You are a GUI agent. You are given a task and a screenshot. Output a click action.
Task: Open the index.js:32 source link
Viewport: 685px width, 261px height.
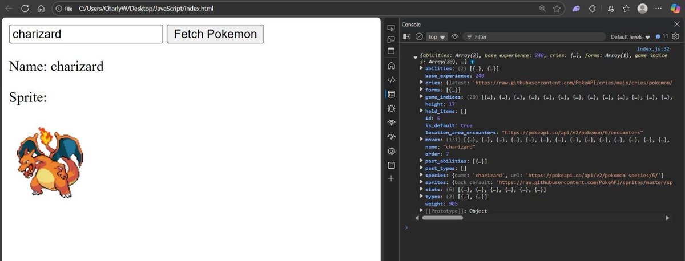coord(653,49)
